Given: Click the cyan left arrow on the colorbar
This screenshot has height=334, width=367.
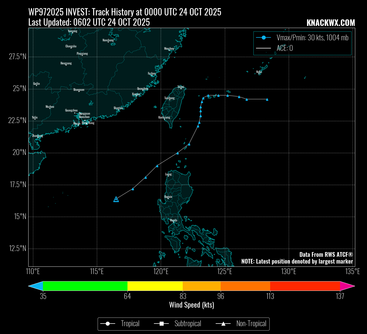Looking at the screenshot, I should [x=36, y=286].
